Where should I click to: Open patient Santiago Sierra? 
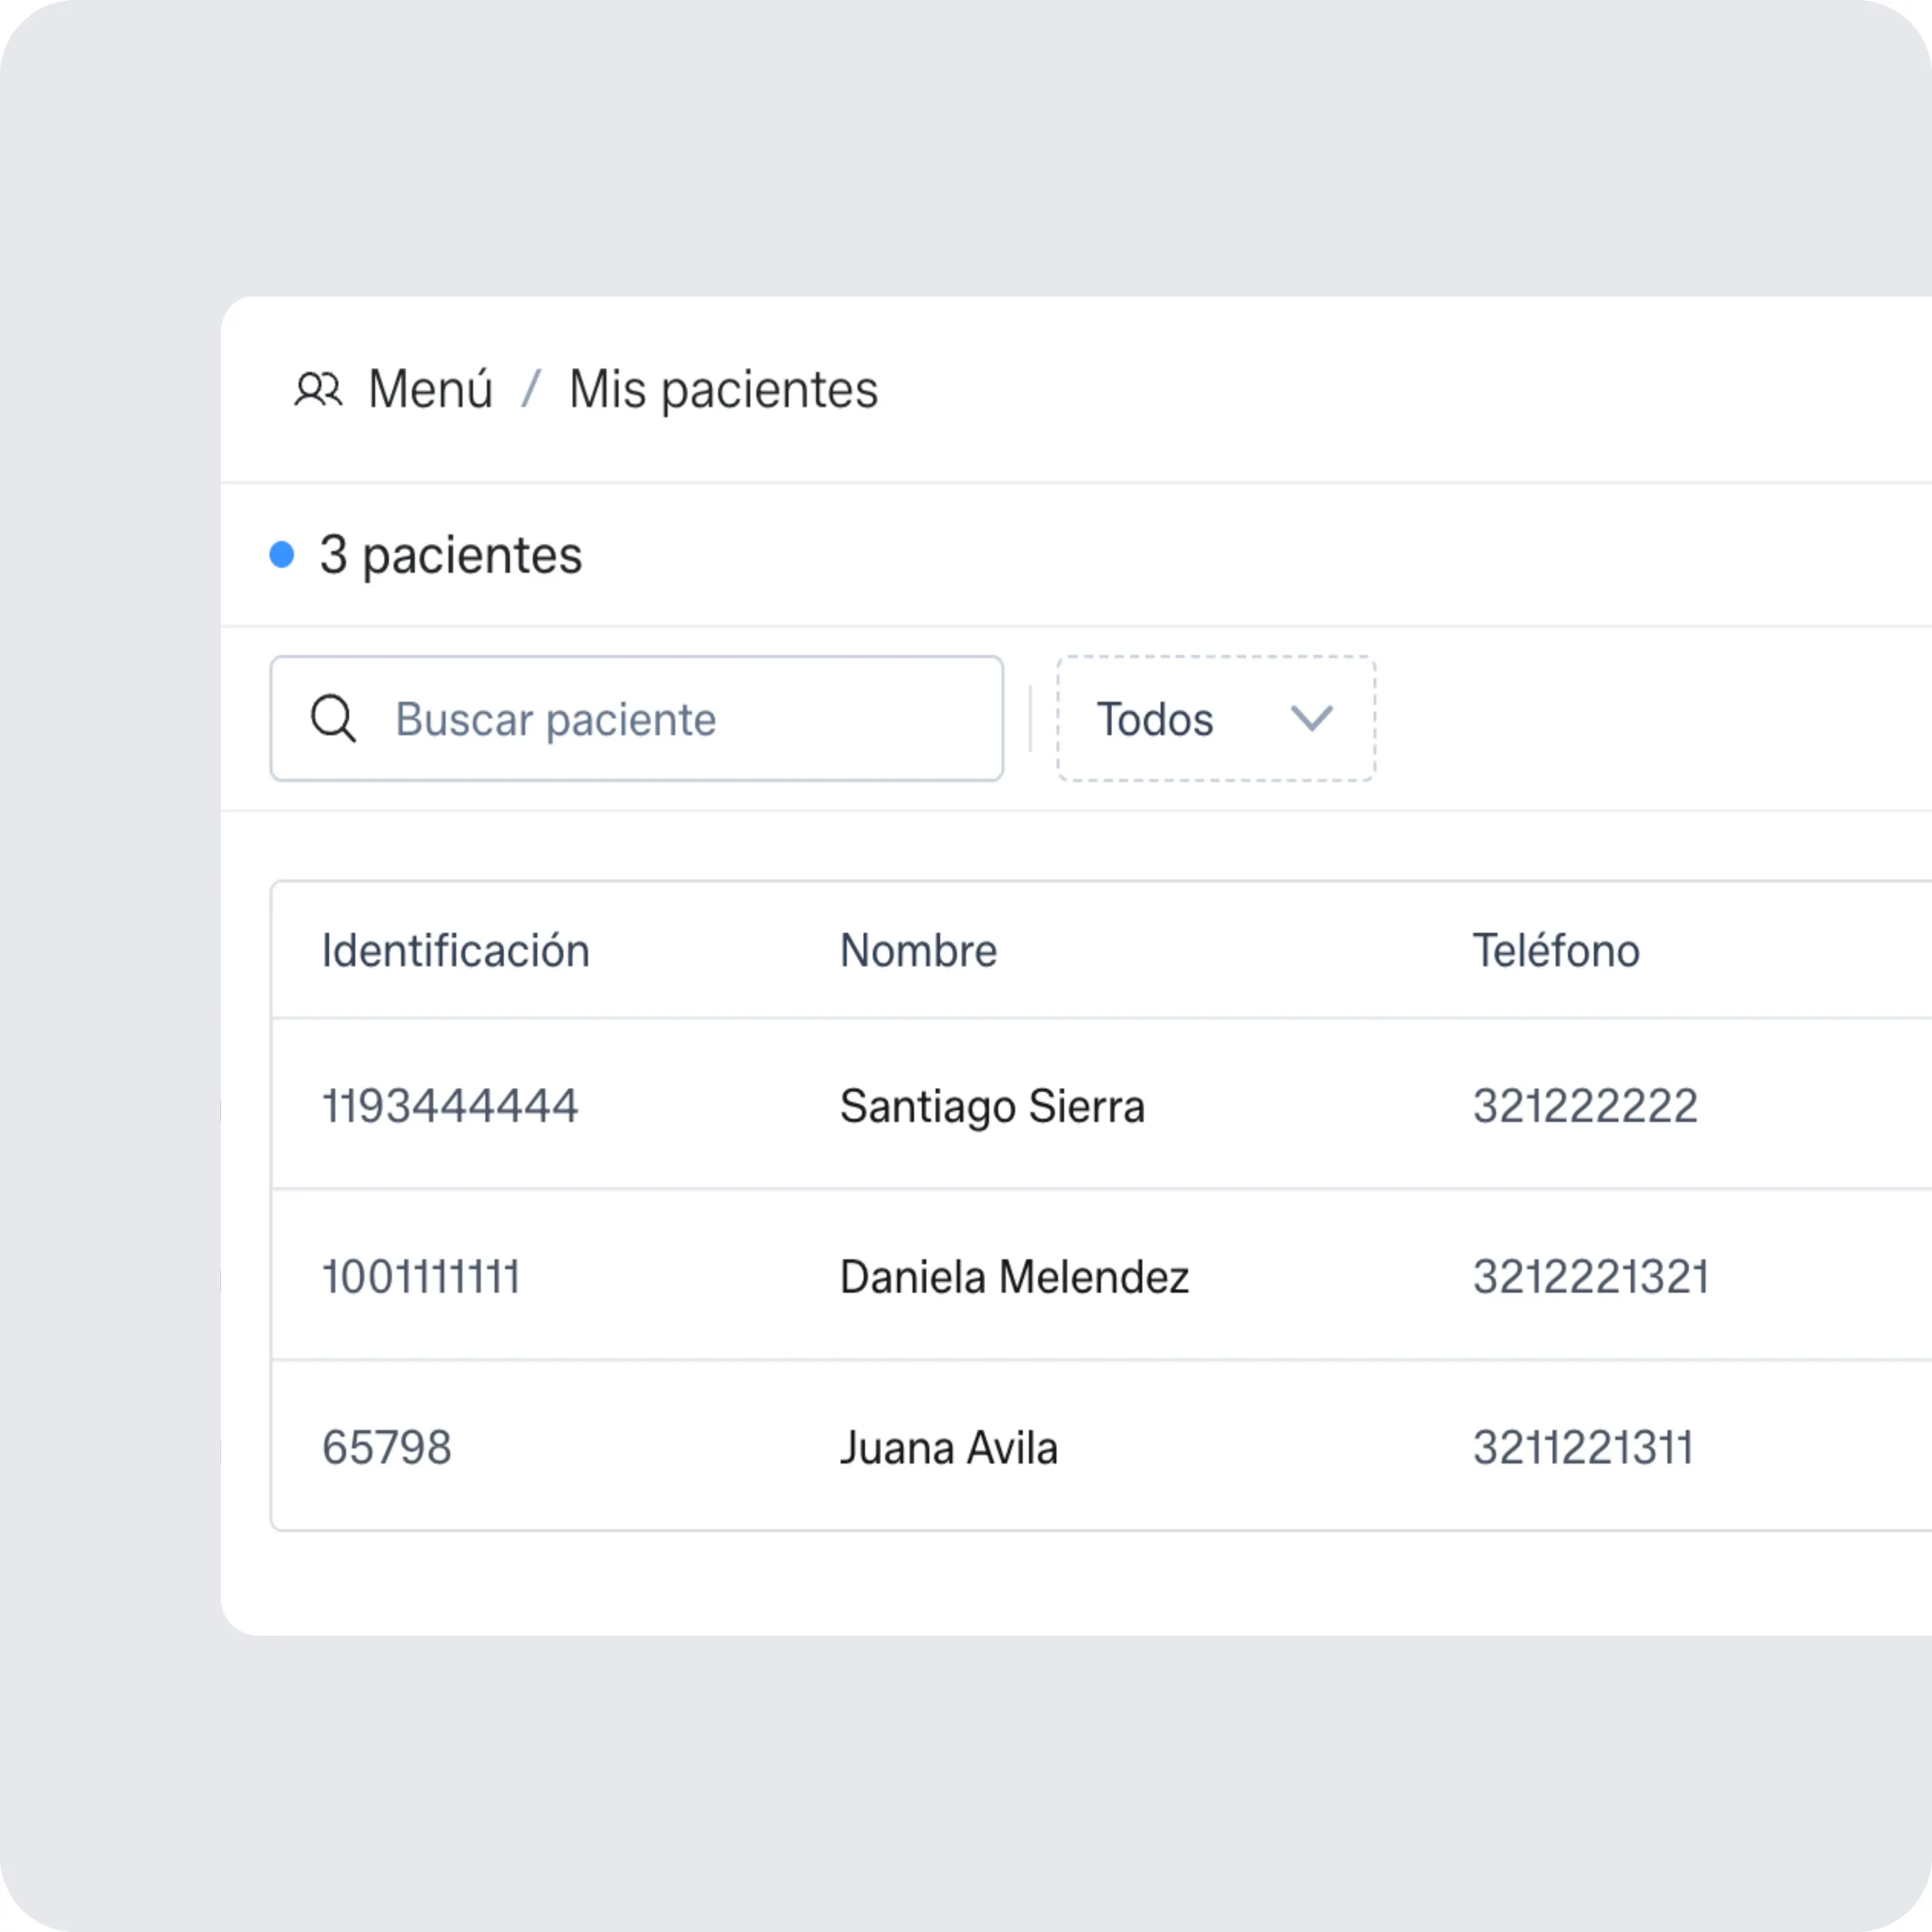(992, 1106)
